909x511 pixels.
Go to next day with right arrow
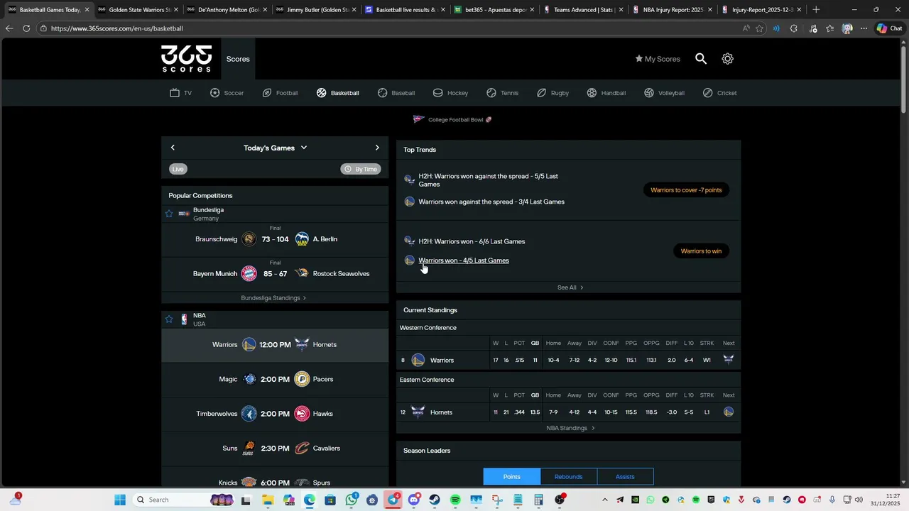(377, 148)
